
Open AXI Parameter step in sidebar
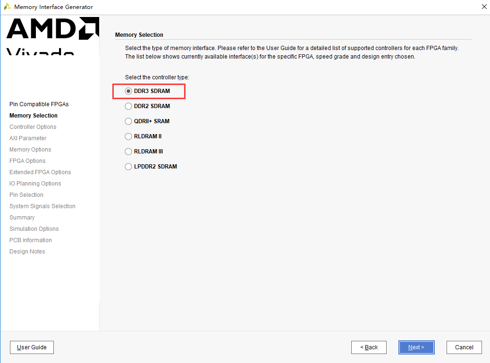28,138
